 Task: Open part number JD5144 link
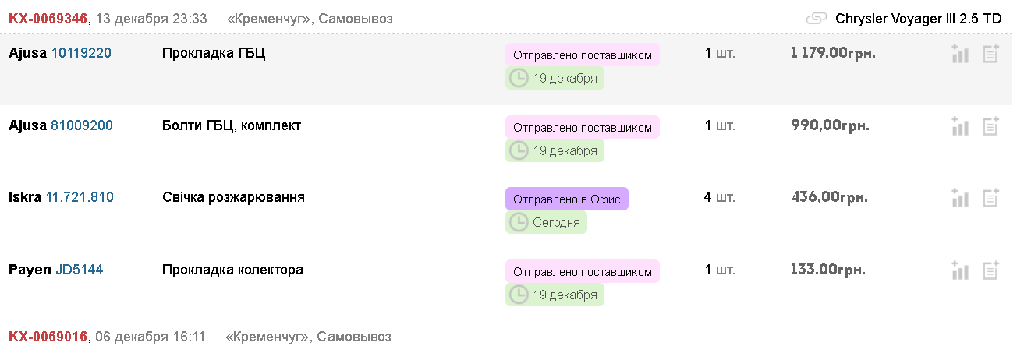(x=80, y=270)
